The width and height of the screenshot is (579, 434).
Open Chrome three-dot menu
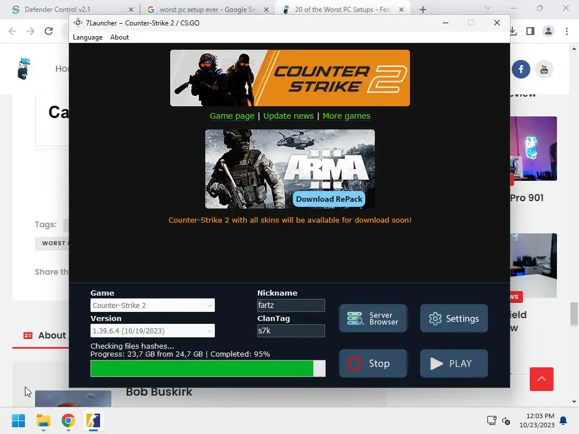(567, 31)
